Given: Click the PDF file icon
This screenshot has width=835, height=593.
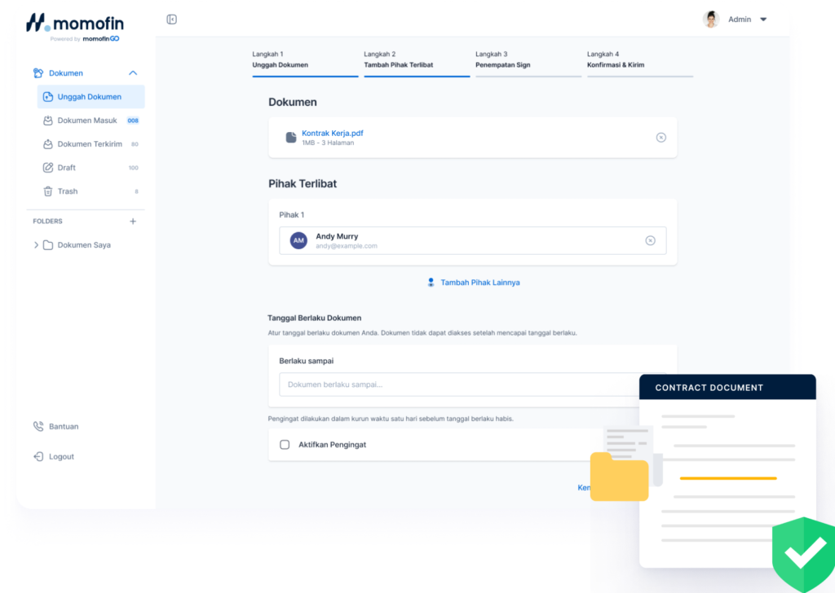Looking at the screenshot, I should click(291, 138).
